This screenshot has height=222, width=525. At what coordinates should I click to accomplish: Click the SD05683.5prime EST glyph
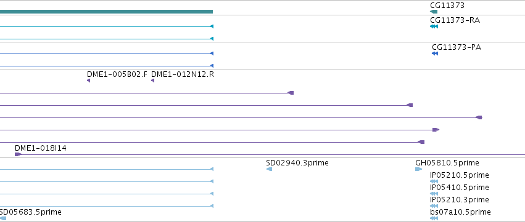[x=3, y=218]
